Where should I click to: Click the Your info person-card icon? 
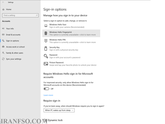pos(3,29)
